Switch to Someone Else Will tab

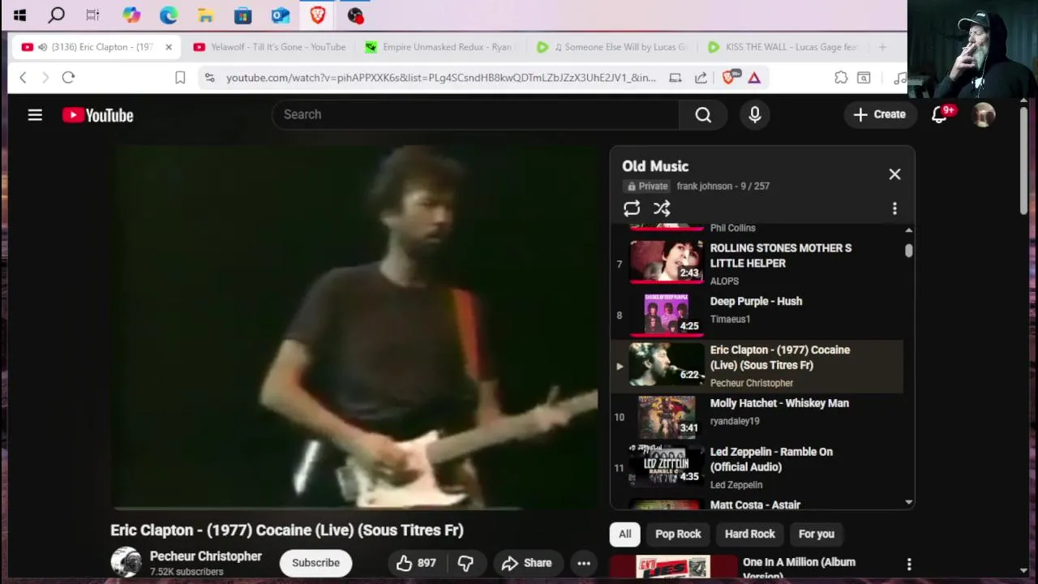click(x=612, y=47)
